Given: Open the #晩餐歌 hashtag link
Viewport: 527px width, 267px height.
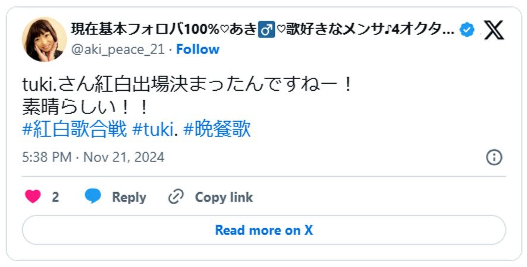Looking at the screenshot, I should coord(217,129).
